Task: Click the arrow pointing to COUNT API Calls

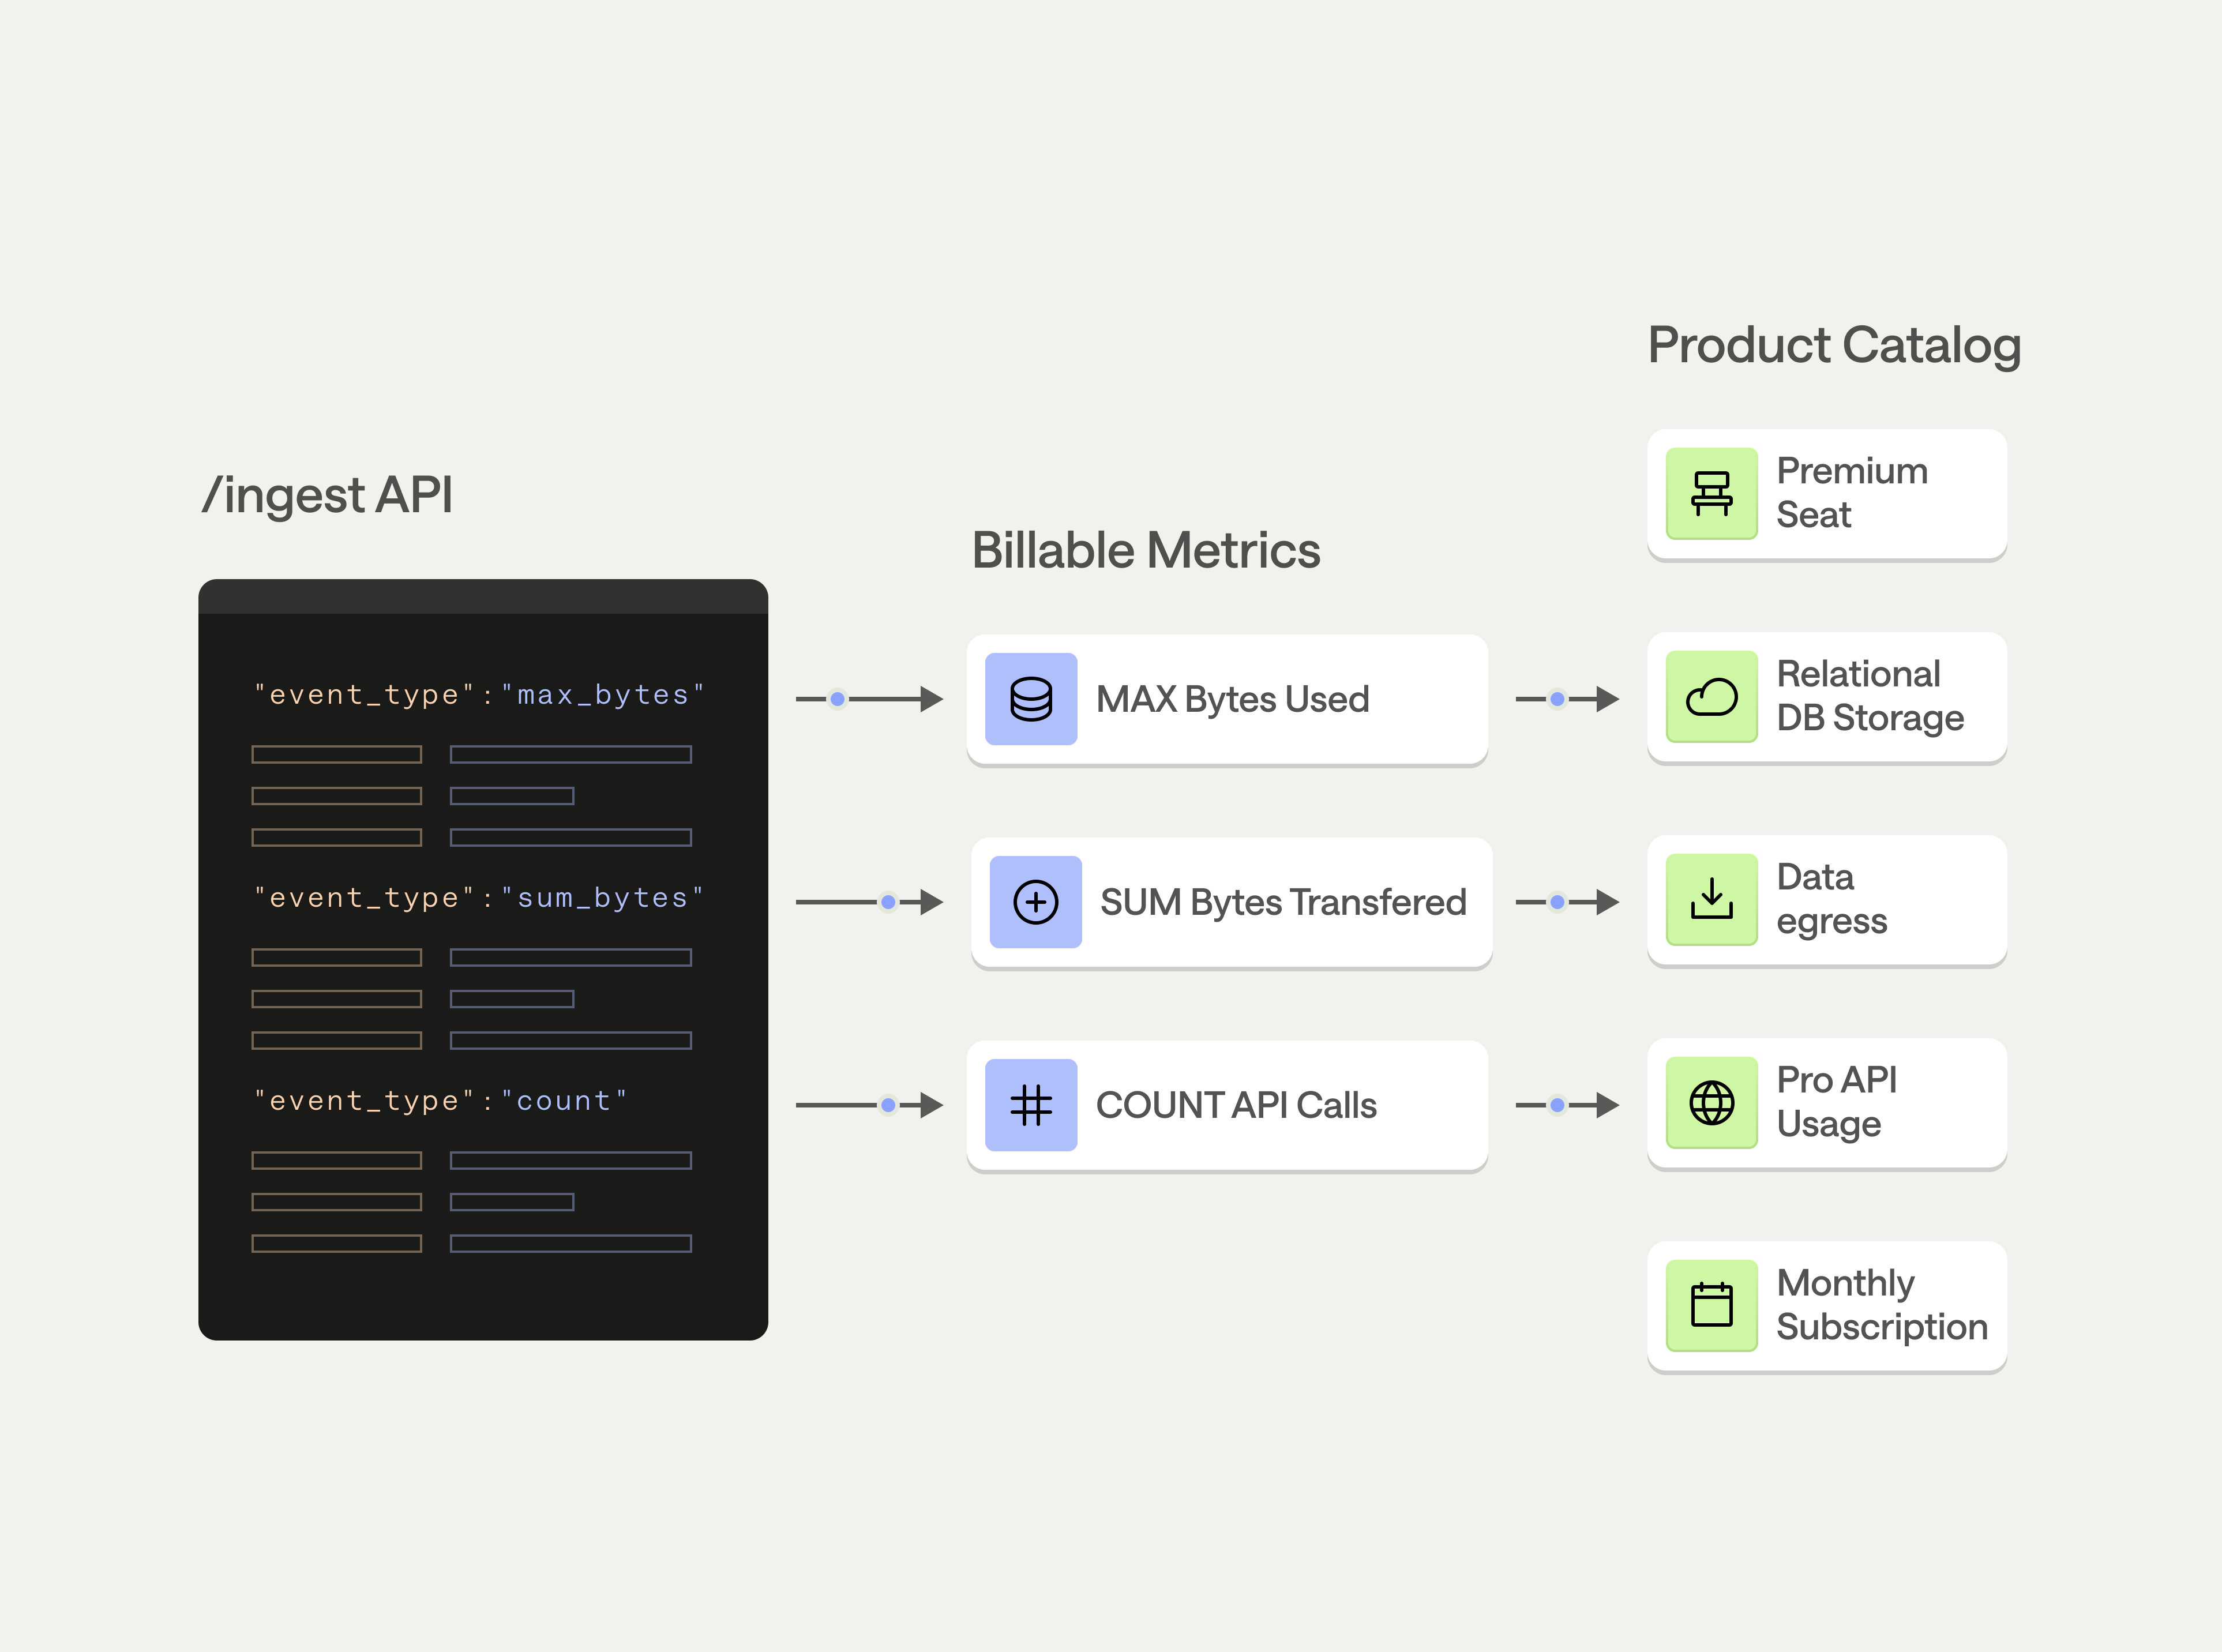Action: tap(868, 1105)
